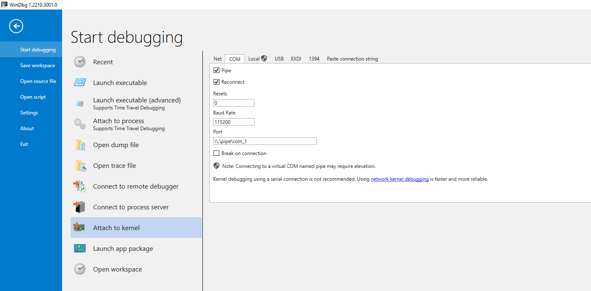This screenshot has height=291, width=591.
Task: Choose the Launch executable label
Action: tap(120, 83)
